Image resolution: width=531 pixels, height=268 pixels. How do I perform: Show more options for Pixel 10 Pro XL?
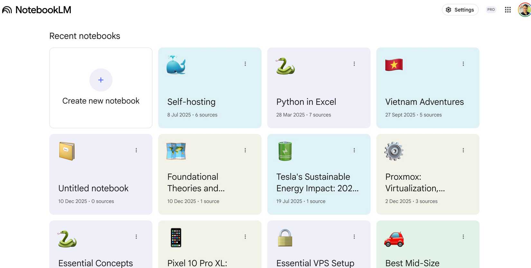(245, 237)
